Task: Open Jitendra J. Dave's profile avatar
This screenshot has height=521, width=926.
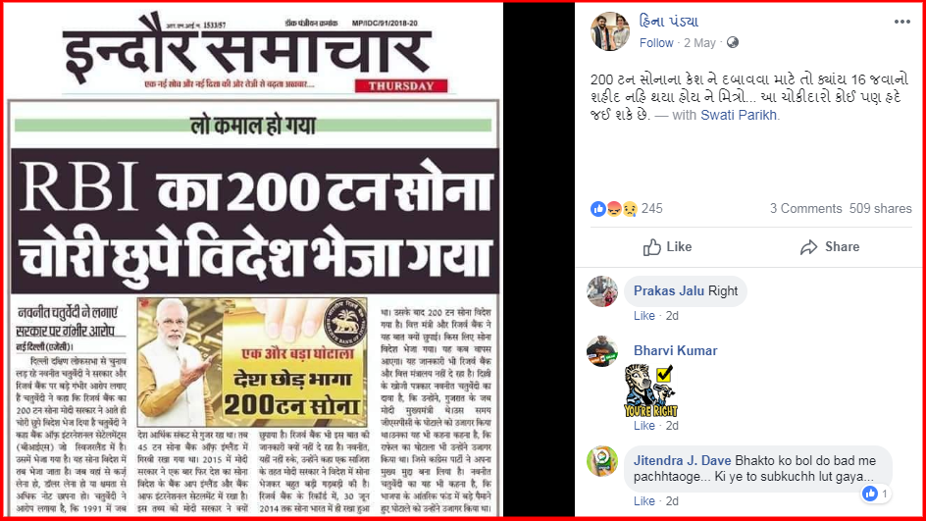Action: [x=602, y=461]
